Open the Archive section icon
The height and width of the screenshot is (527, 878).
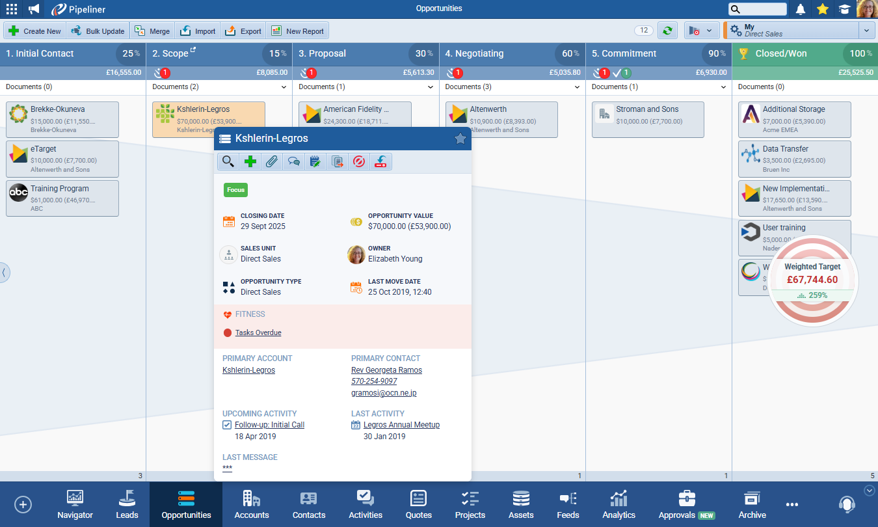point(752,499)
